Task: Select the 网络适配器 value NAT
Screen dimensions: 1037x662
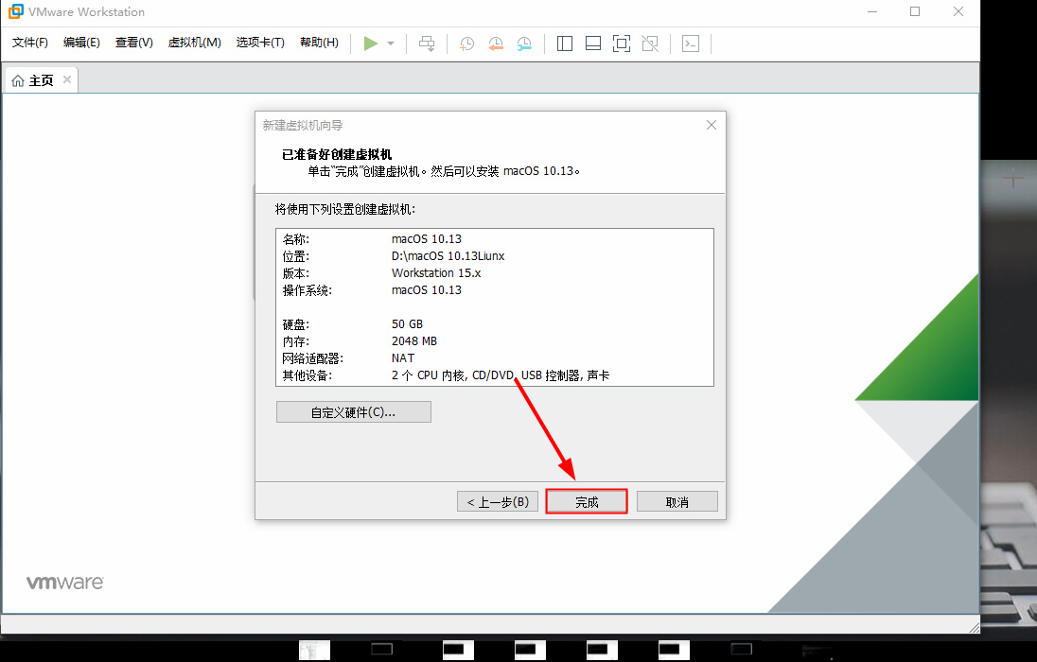Action: pos(403,358)
